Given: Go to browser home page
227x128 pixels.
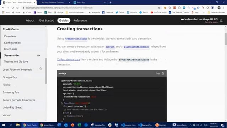Looking at the screenshot, I should [17, 8].
